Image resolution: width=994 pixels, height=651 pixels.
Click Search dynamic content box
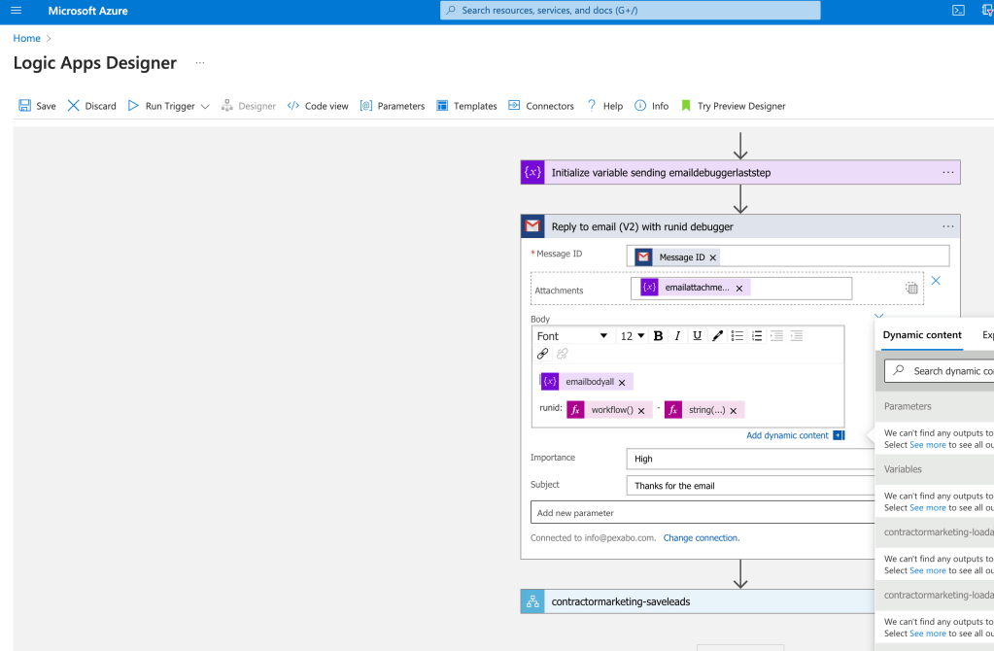(x=941, y=371)
